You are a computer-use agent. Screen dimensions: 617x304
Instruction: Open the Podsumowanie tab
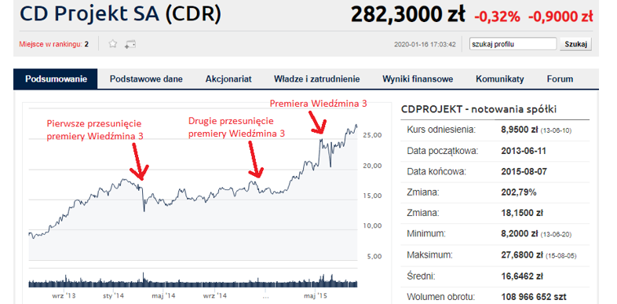(x=56, y=79)
